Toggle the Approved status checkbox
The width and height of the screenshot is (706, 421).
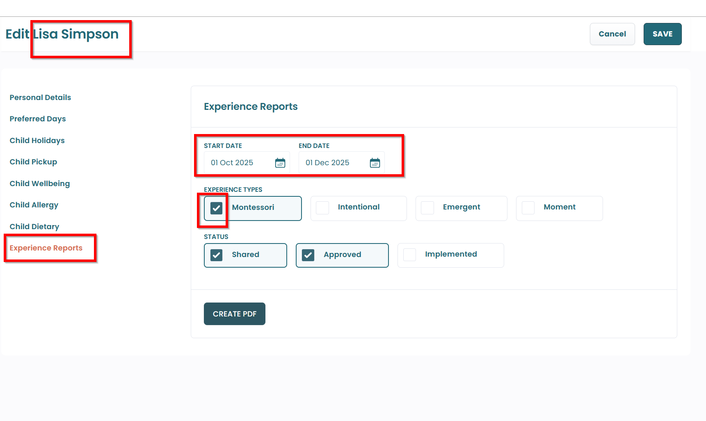pyautogui.click(x=308, y=255)
